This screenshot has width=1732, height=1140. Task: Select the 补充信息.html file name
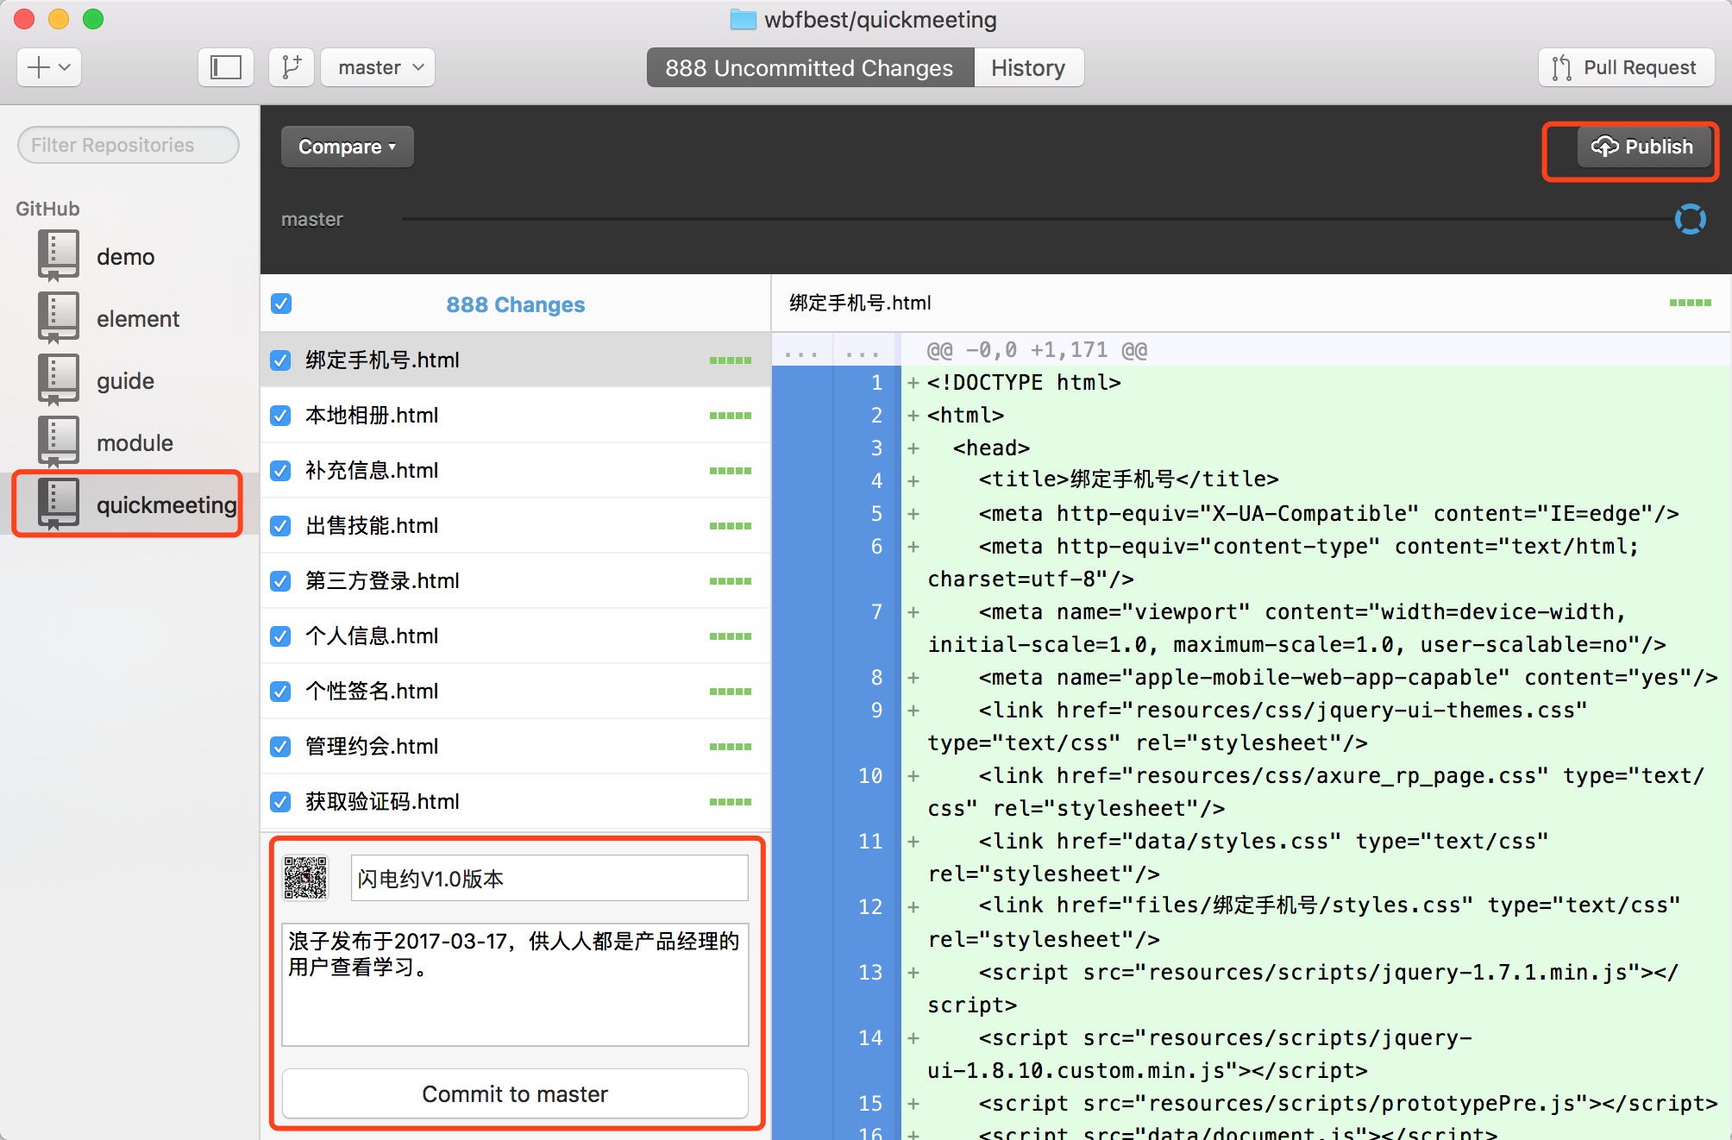372,471
